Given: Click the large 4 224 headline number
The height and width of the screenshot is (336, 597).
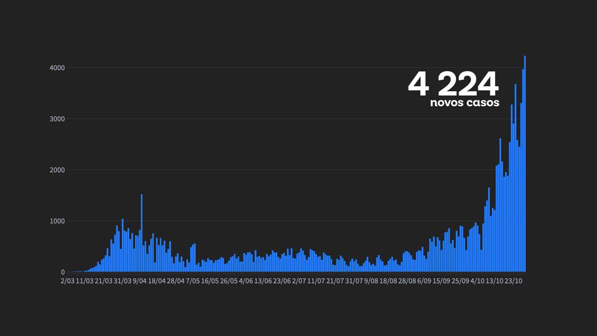Looking at the screenshot, I should (453, 84).
